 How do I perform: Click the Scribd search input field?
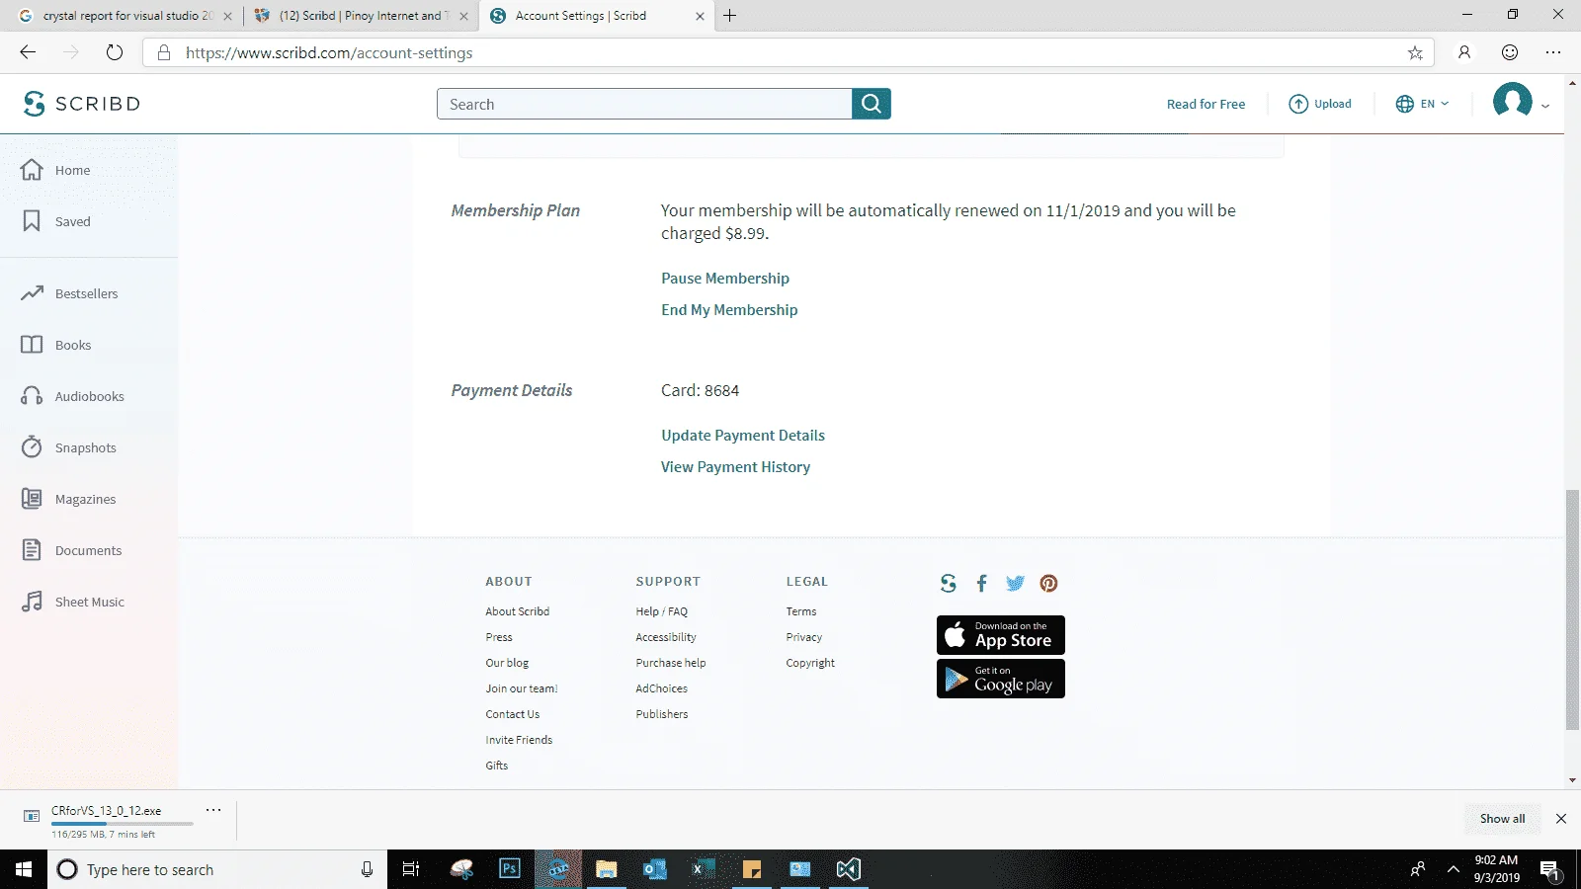point(644,104)
